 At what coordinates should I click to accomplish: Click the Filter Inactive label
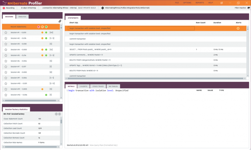240,8
